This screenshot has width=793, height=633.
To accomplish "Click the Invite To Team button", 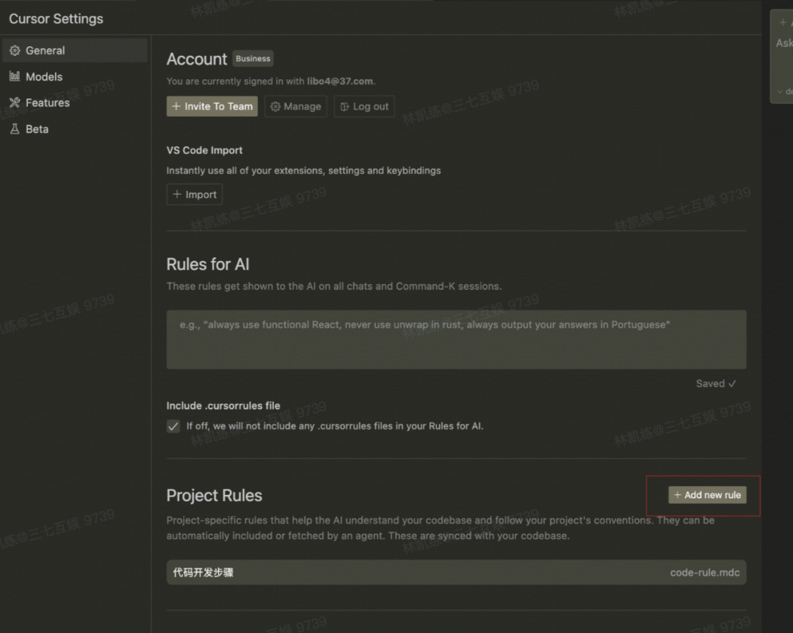I will coord(212,106).
